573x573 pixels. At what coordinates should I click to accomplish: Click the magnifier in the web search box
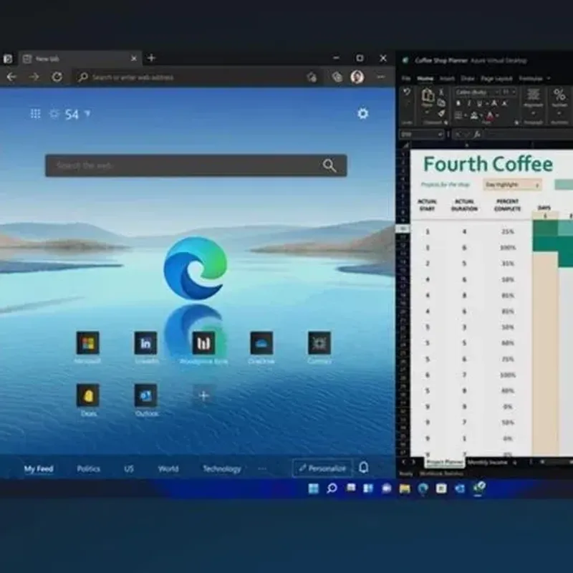[329, 165]
